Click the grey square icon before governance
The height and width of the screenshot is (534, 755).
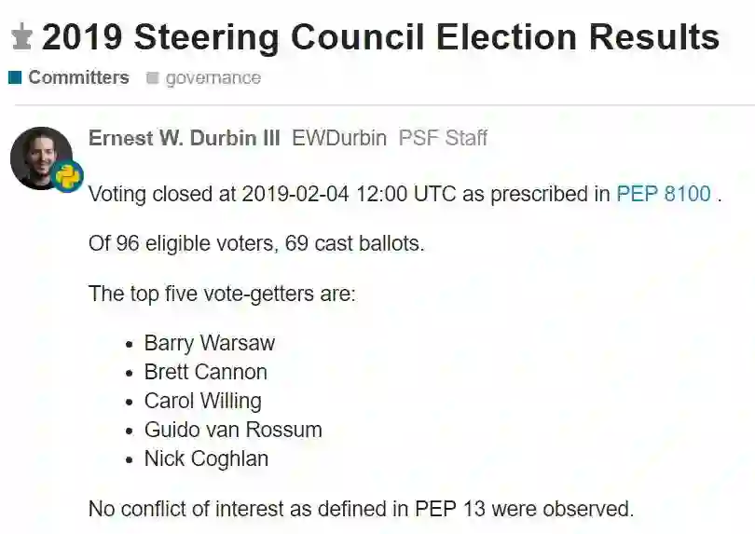[153, 78]
